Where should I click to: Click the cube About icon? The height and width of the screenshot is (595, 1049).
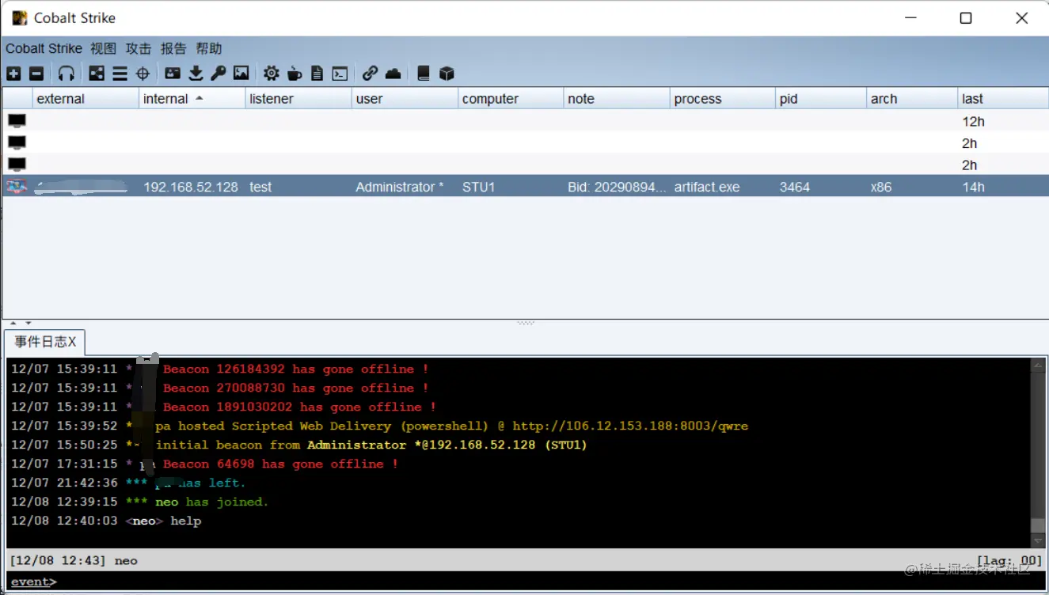447,74
